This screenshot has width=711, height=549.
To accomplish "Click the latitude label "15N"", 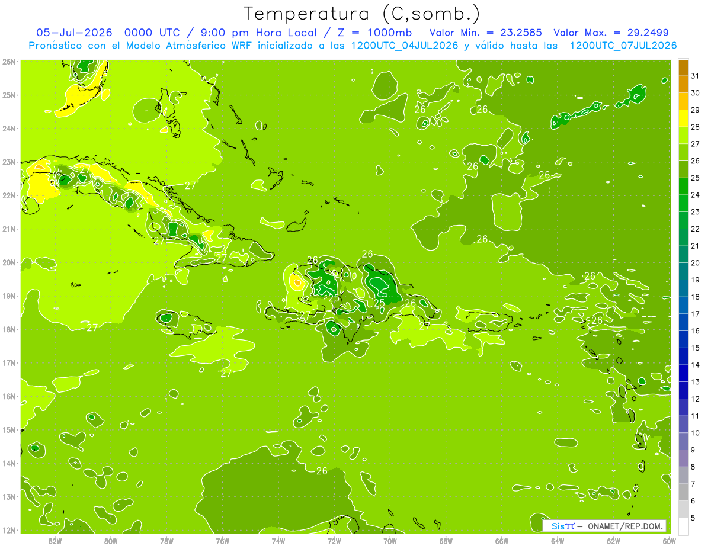I will [9, 429].
